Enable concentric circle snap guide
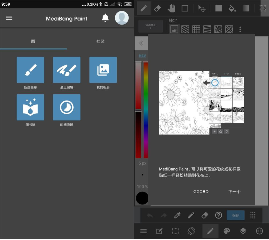 tap(229, 29)
